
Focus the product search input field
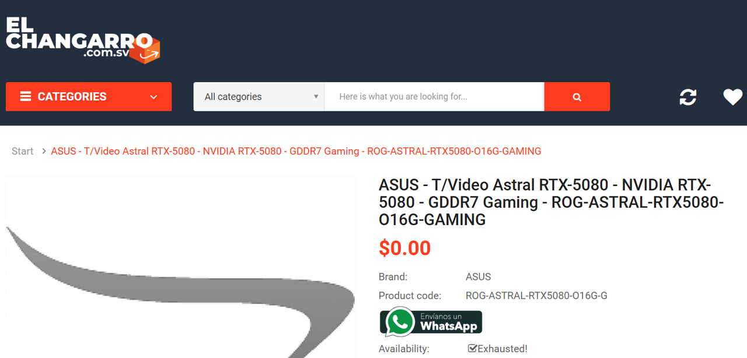coord(434,97)
